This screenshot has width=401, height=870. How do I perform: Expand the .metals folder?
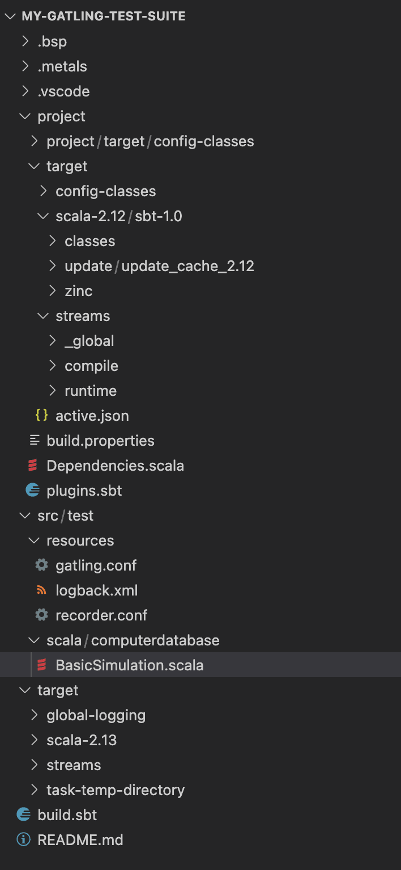point(24,66)
